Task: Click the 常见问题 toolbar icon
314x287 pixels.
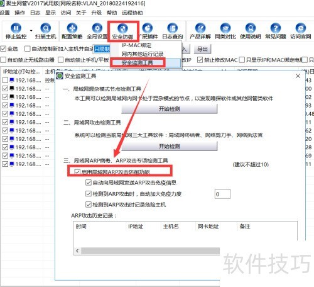Action: 276,31
